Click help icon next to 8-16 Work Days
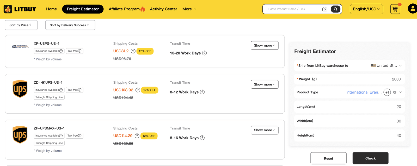The height and width of the screenshot is (166, 417). pos(202,138)
